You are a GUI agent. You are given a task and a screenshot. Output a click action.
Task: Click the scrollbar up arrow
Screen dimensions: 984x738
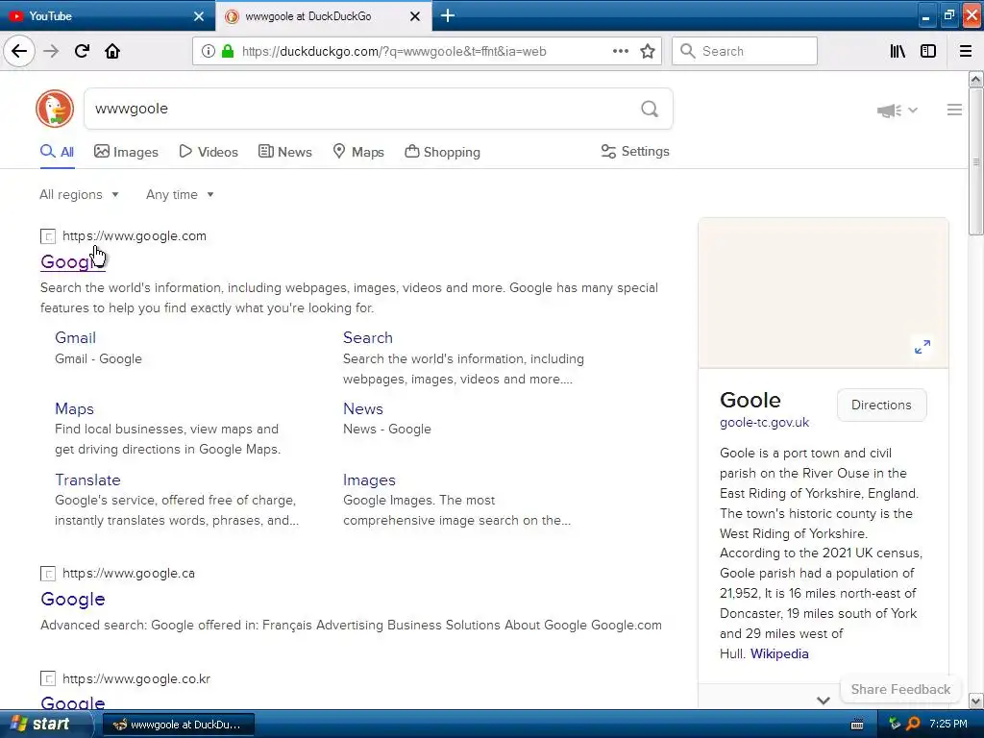(x=975, y=79)
